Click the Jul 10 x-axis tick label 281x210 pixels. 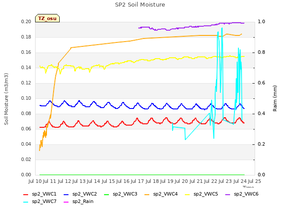36,181
